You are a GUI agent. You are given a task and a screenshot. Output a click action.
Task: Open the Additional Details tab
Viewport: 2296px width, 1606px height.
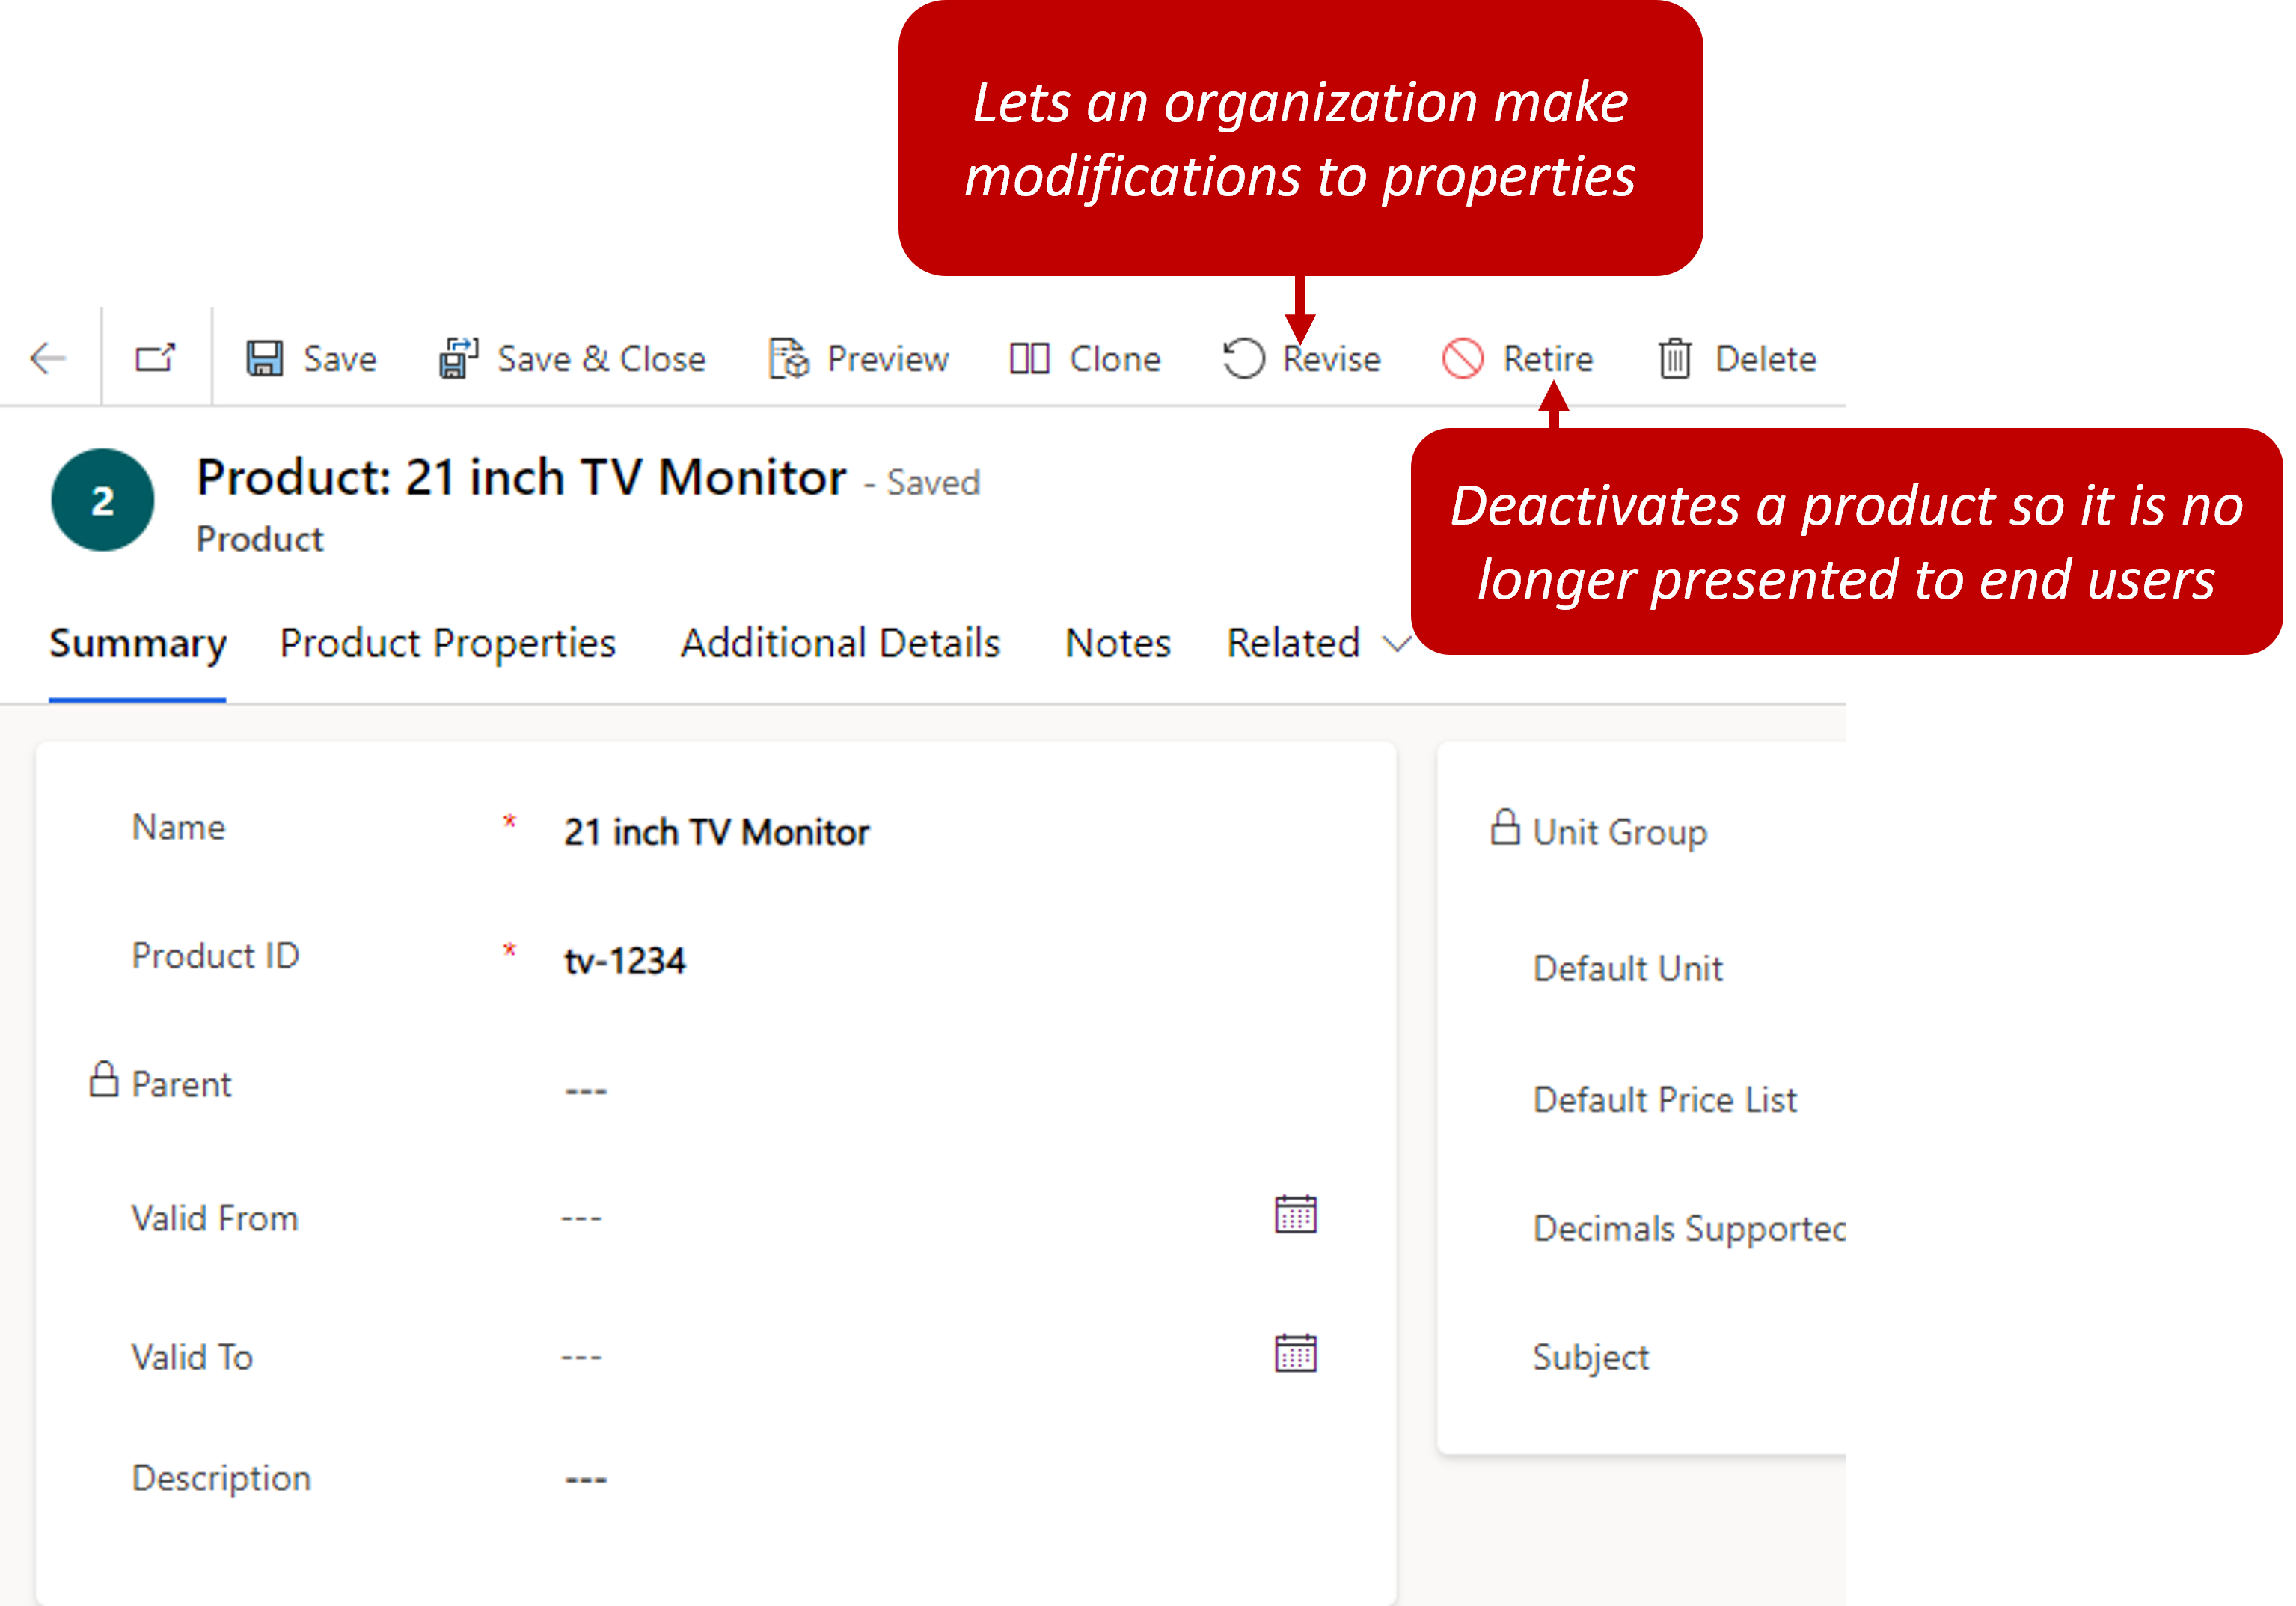click(x=840, y=644)
